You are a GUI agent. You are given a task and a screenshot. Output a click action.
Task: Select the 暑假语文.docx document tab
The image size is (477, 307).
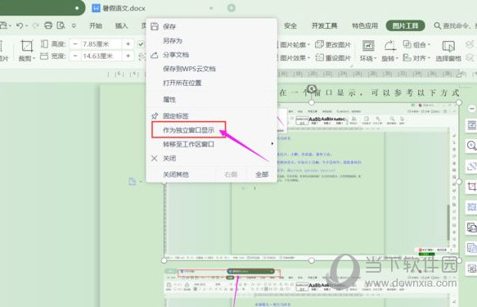pos(124,8)
